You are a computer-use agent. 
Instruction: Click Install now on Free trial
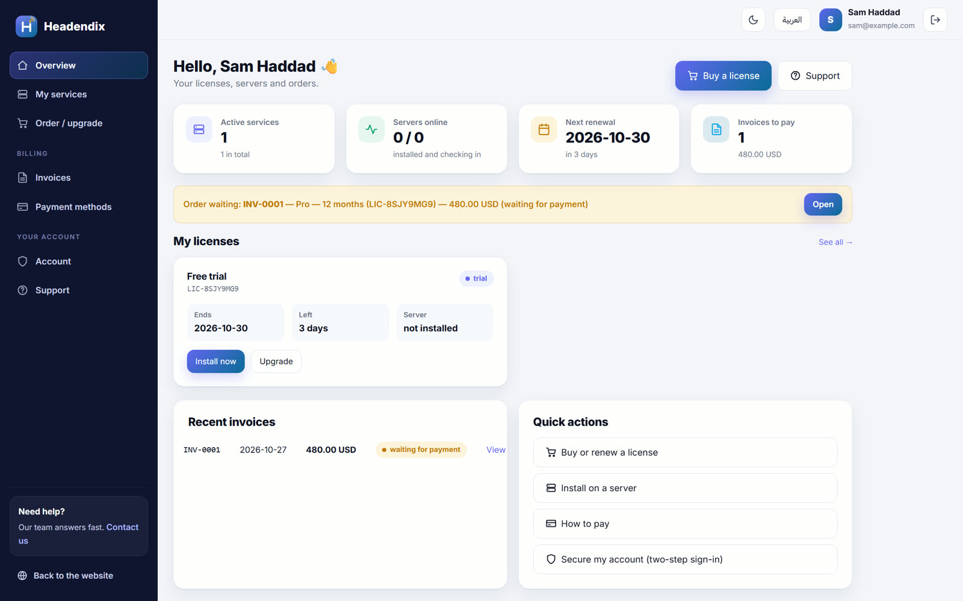tap(215, 361)
